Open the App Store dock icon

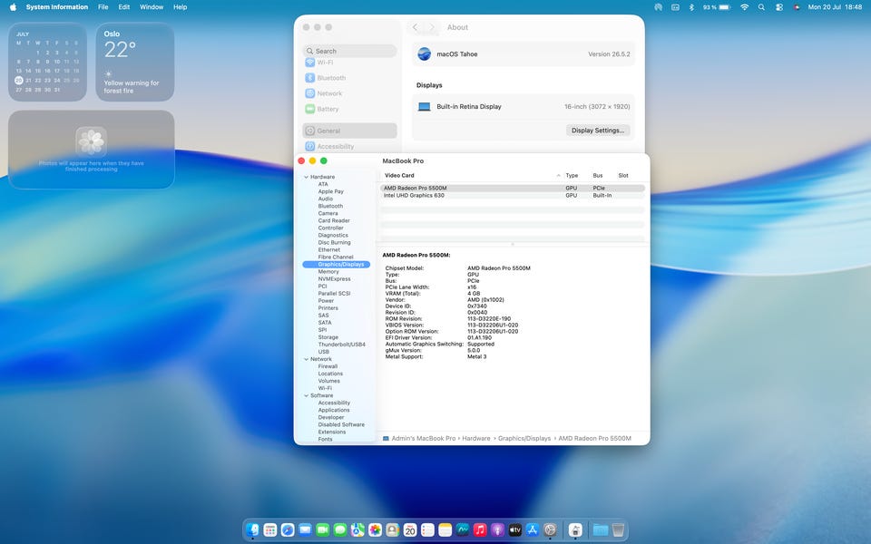coord(533,530)
